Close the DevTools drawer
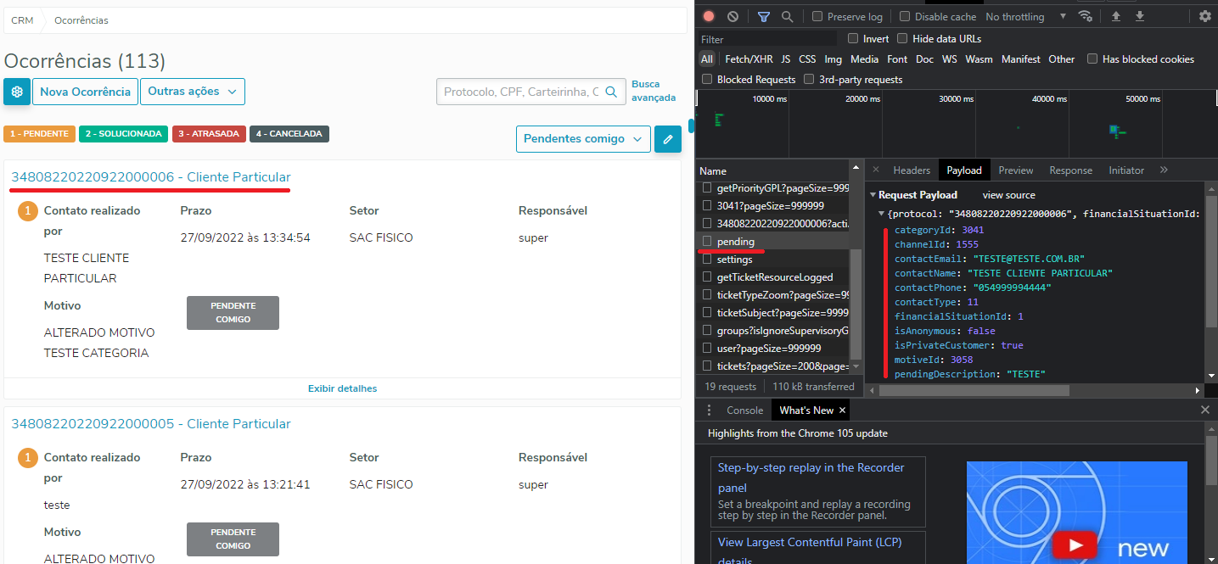The width and height of the screenshot is (1218, 564). tap(1205, 410)
